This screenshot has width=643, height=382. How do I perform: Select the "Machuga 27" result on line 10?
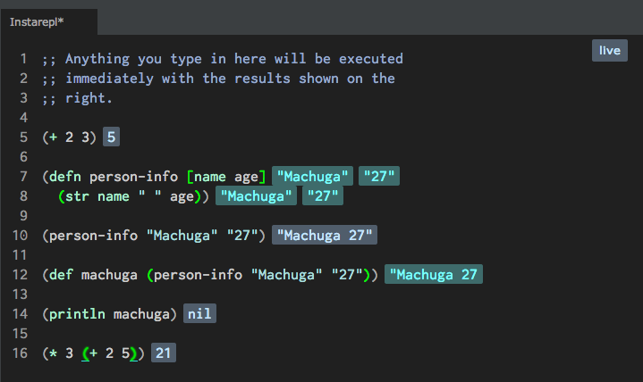(325, 236)
